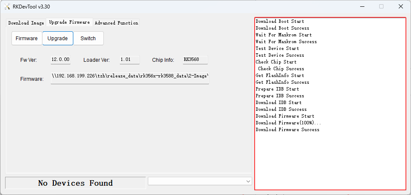Click inside the device combo box field

click(196, 181)
